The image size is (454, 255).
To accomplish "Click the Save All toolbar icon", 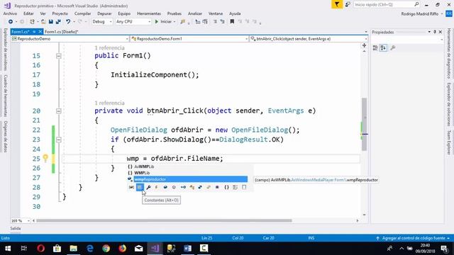I will tap(58, 22).
